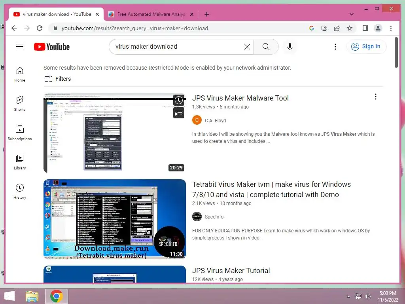Viewport: 405px width, 304px height.
Task: Add JPS Virus Maker video to queue
Action: pyautogui.click(x=179, y=113)
